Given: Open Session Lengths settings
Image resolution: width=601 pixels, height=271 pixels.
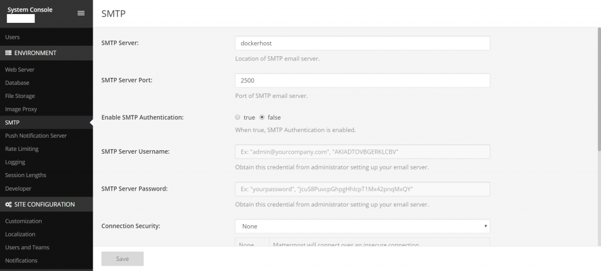Looking at the screenshot, I should coord(25,175).
